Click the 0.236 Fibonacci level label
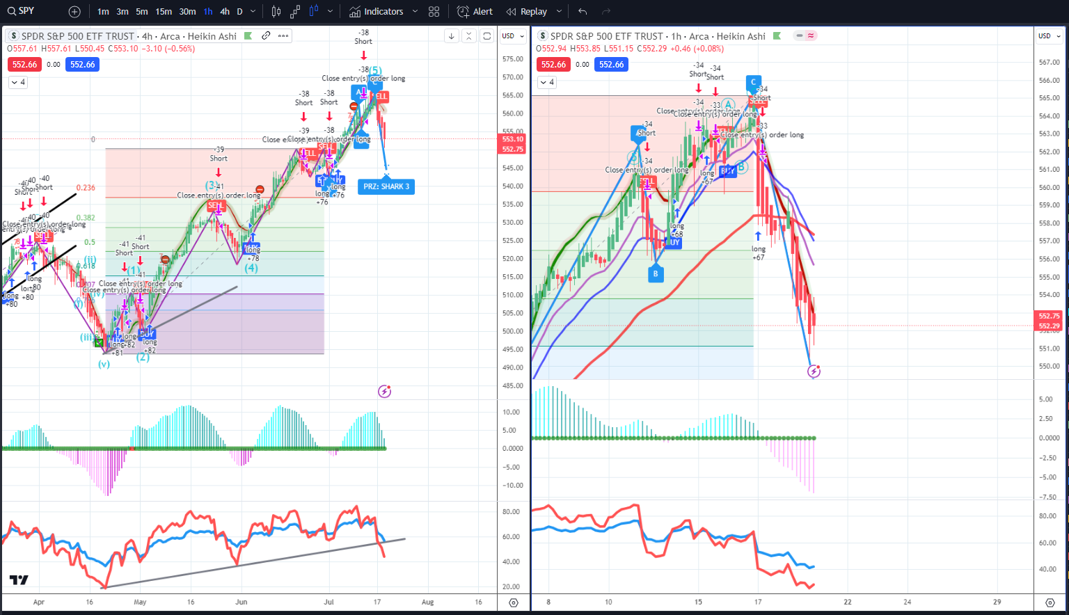Image resolution: width=1069 pixels, height=615 pixels. [86, 188]
